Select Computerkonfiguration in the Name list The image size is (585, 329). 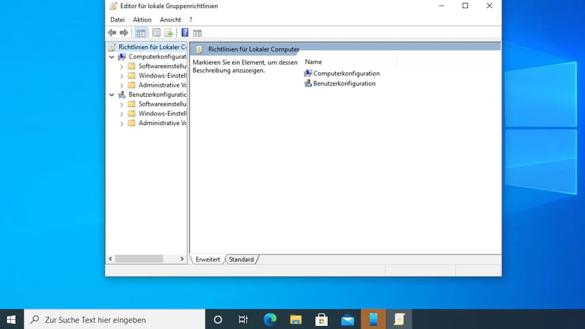pos(346,74)
